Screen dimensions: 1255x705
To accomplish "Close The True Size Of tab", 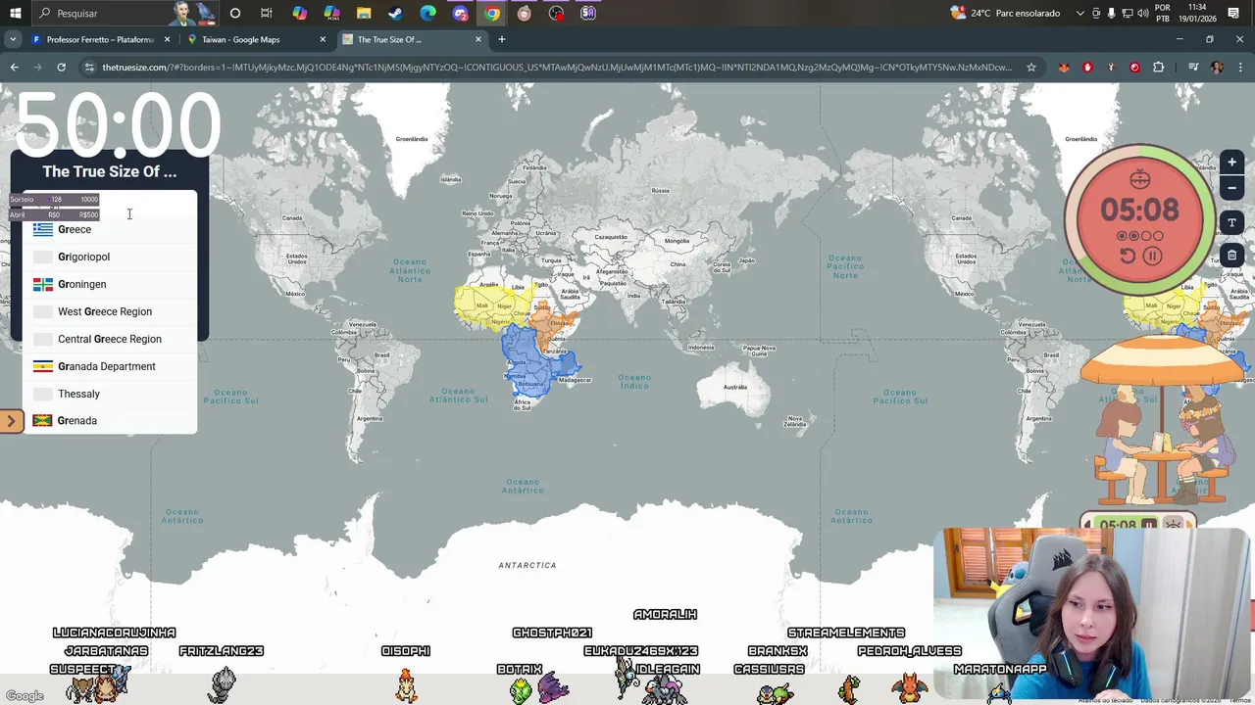I will 478,39.
